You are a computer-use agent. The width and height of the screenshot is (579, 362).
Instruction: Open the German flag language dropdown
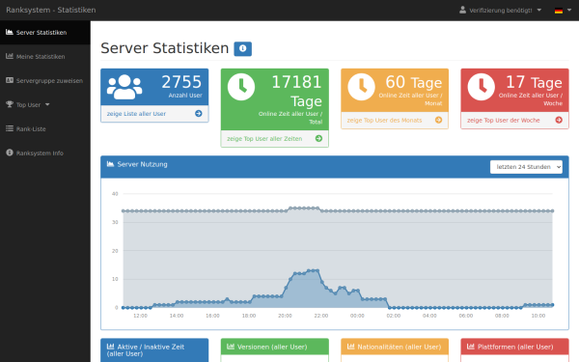tap(563, 11)
